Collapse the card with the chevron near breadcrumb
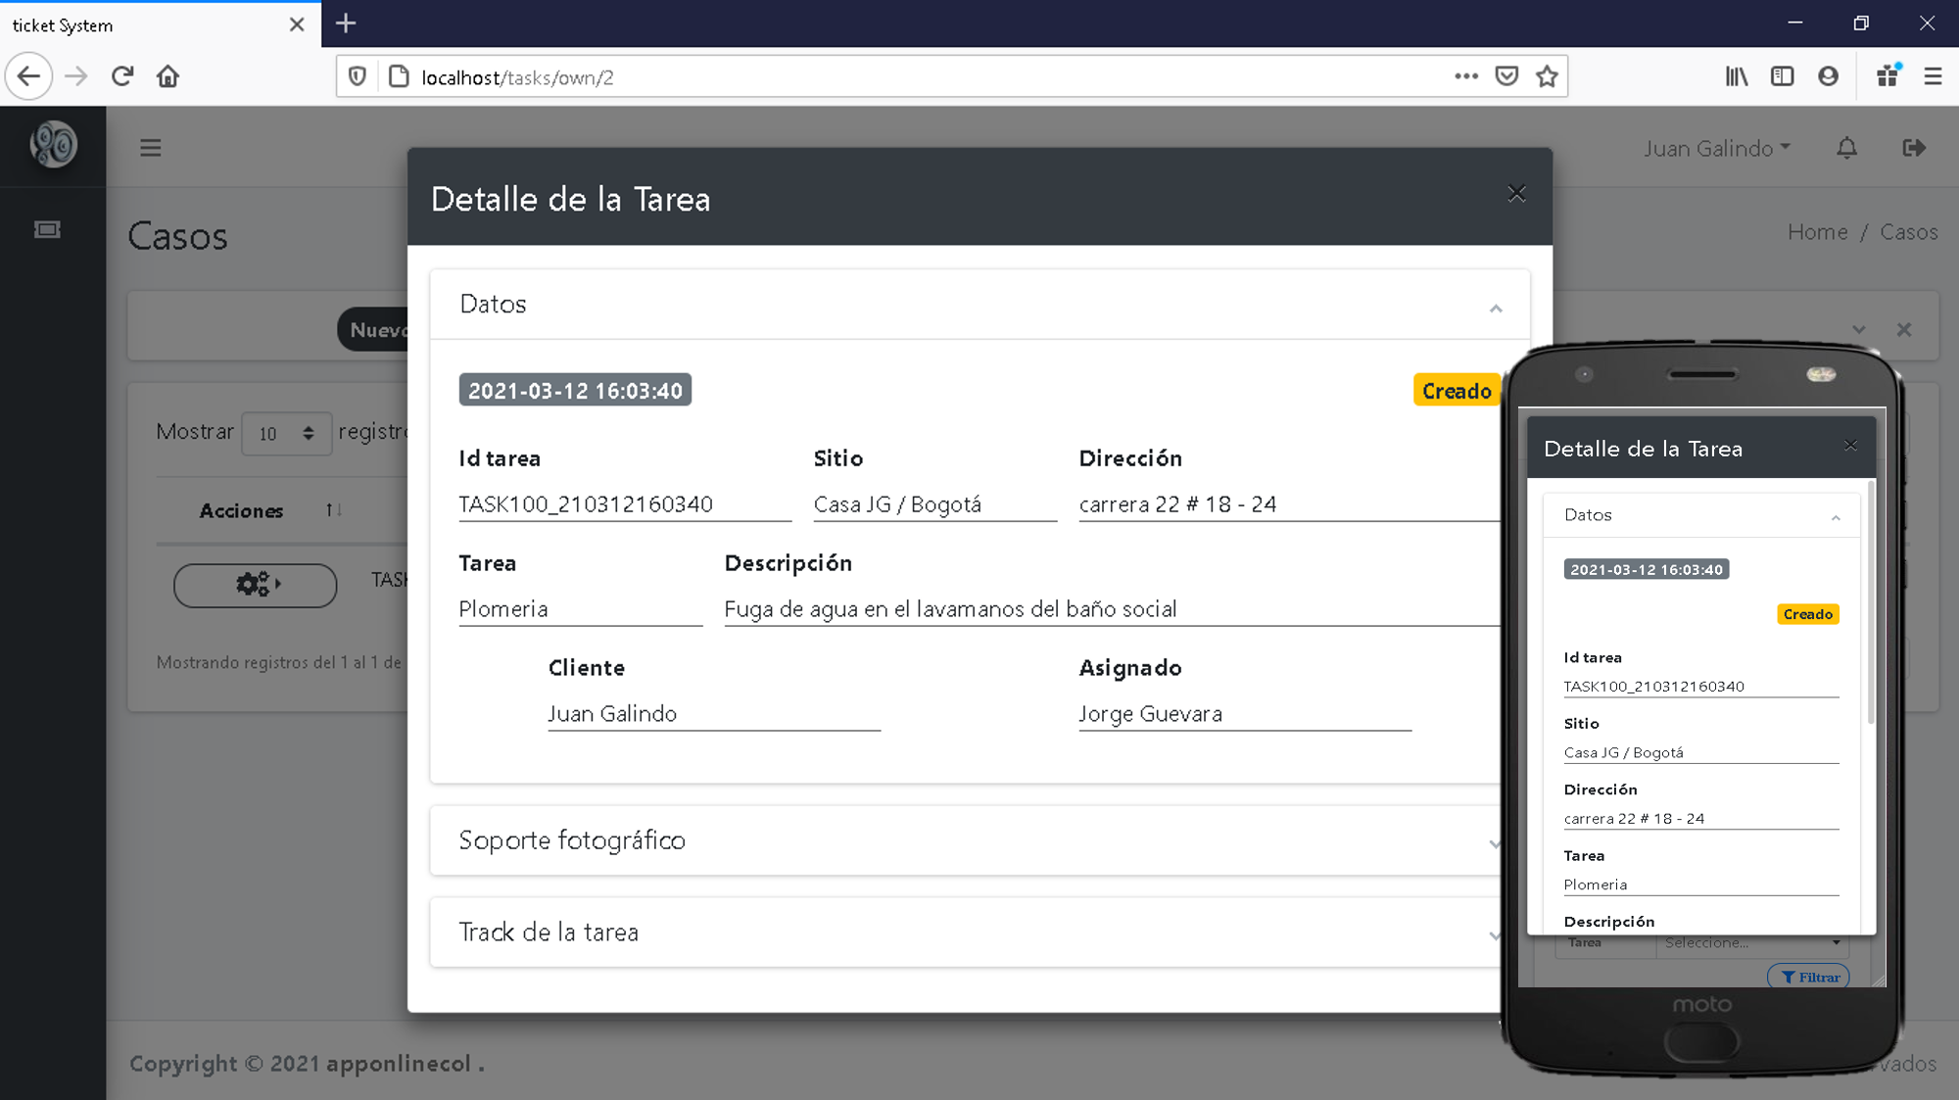The height and width of the screenshot is (1100, 1959). click(1858, 330)
